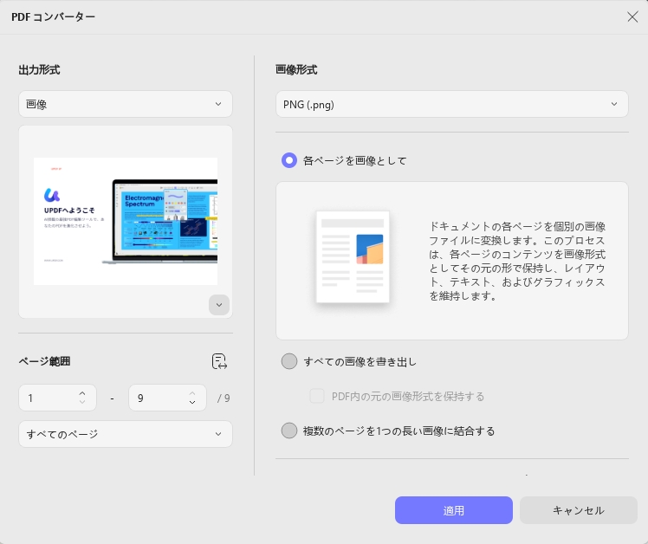Click the document illustration icon in the description
The height and width of the screenshot is (544, 648).
[x=353, y=256]
